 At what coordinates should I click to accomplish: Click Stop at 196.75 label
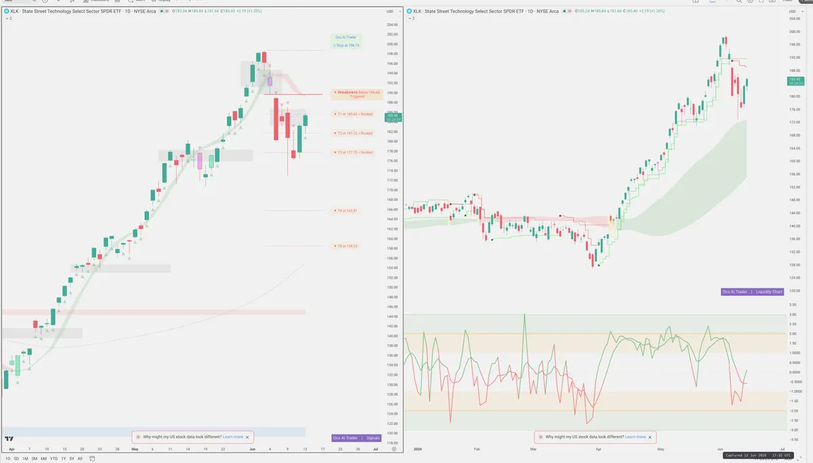(347, 45)
